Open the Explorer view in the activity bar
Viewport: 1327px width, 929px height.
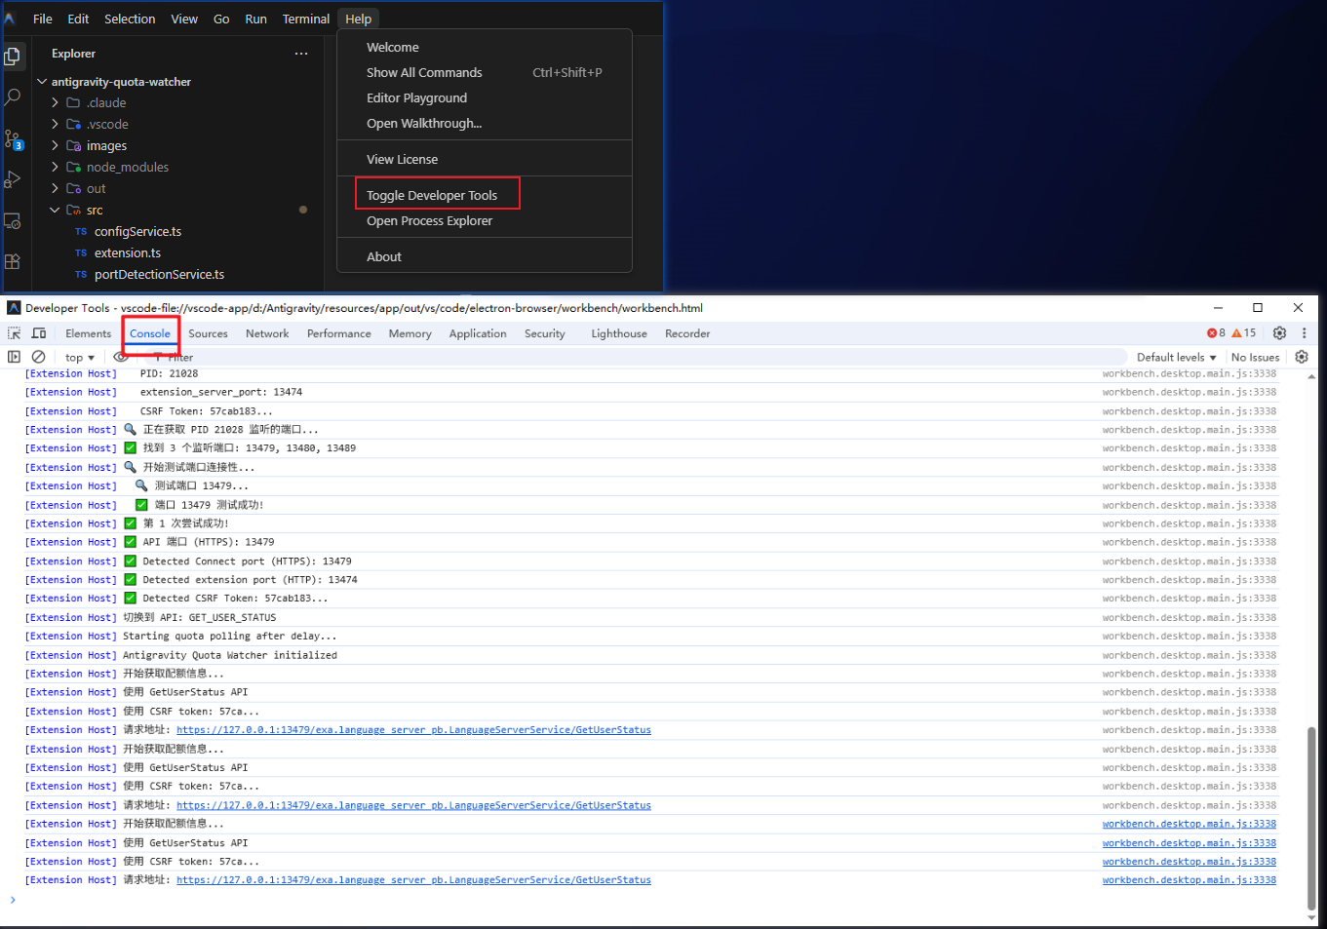(13, 56)
